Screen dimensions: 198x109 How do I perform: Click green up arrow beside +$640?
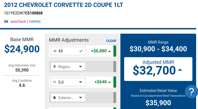pyautogui.click(x=109, y=82)
